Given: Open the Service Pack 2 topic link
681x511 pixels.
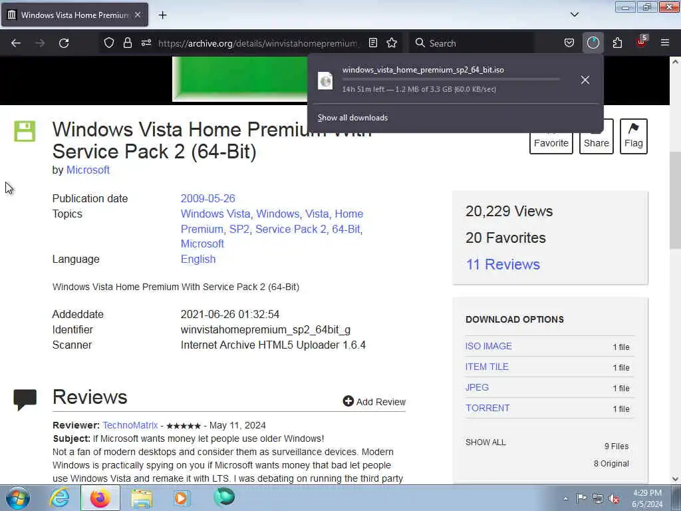Looking at the screenshot, I should pyautogui.click(x=291, y=229).
